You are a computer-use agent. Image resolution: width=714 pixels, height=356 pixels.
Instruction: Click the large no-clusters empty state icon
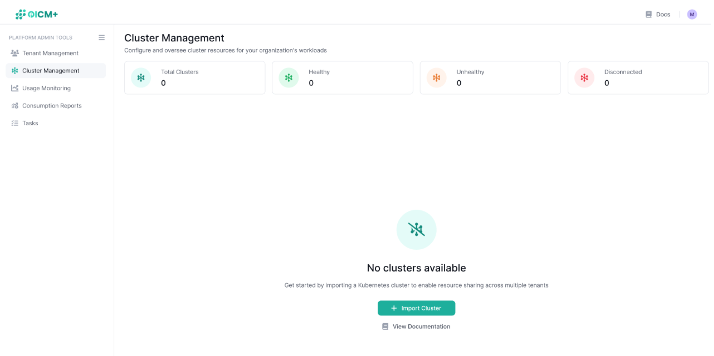pos(416,229)
